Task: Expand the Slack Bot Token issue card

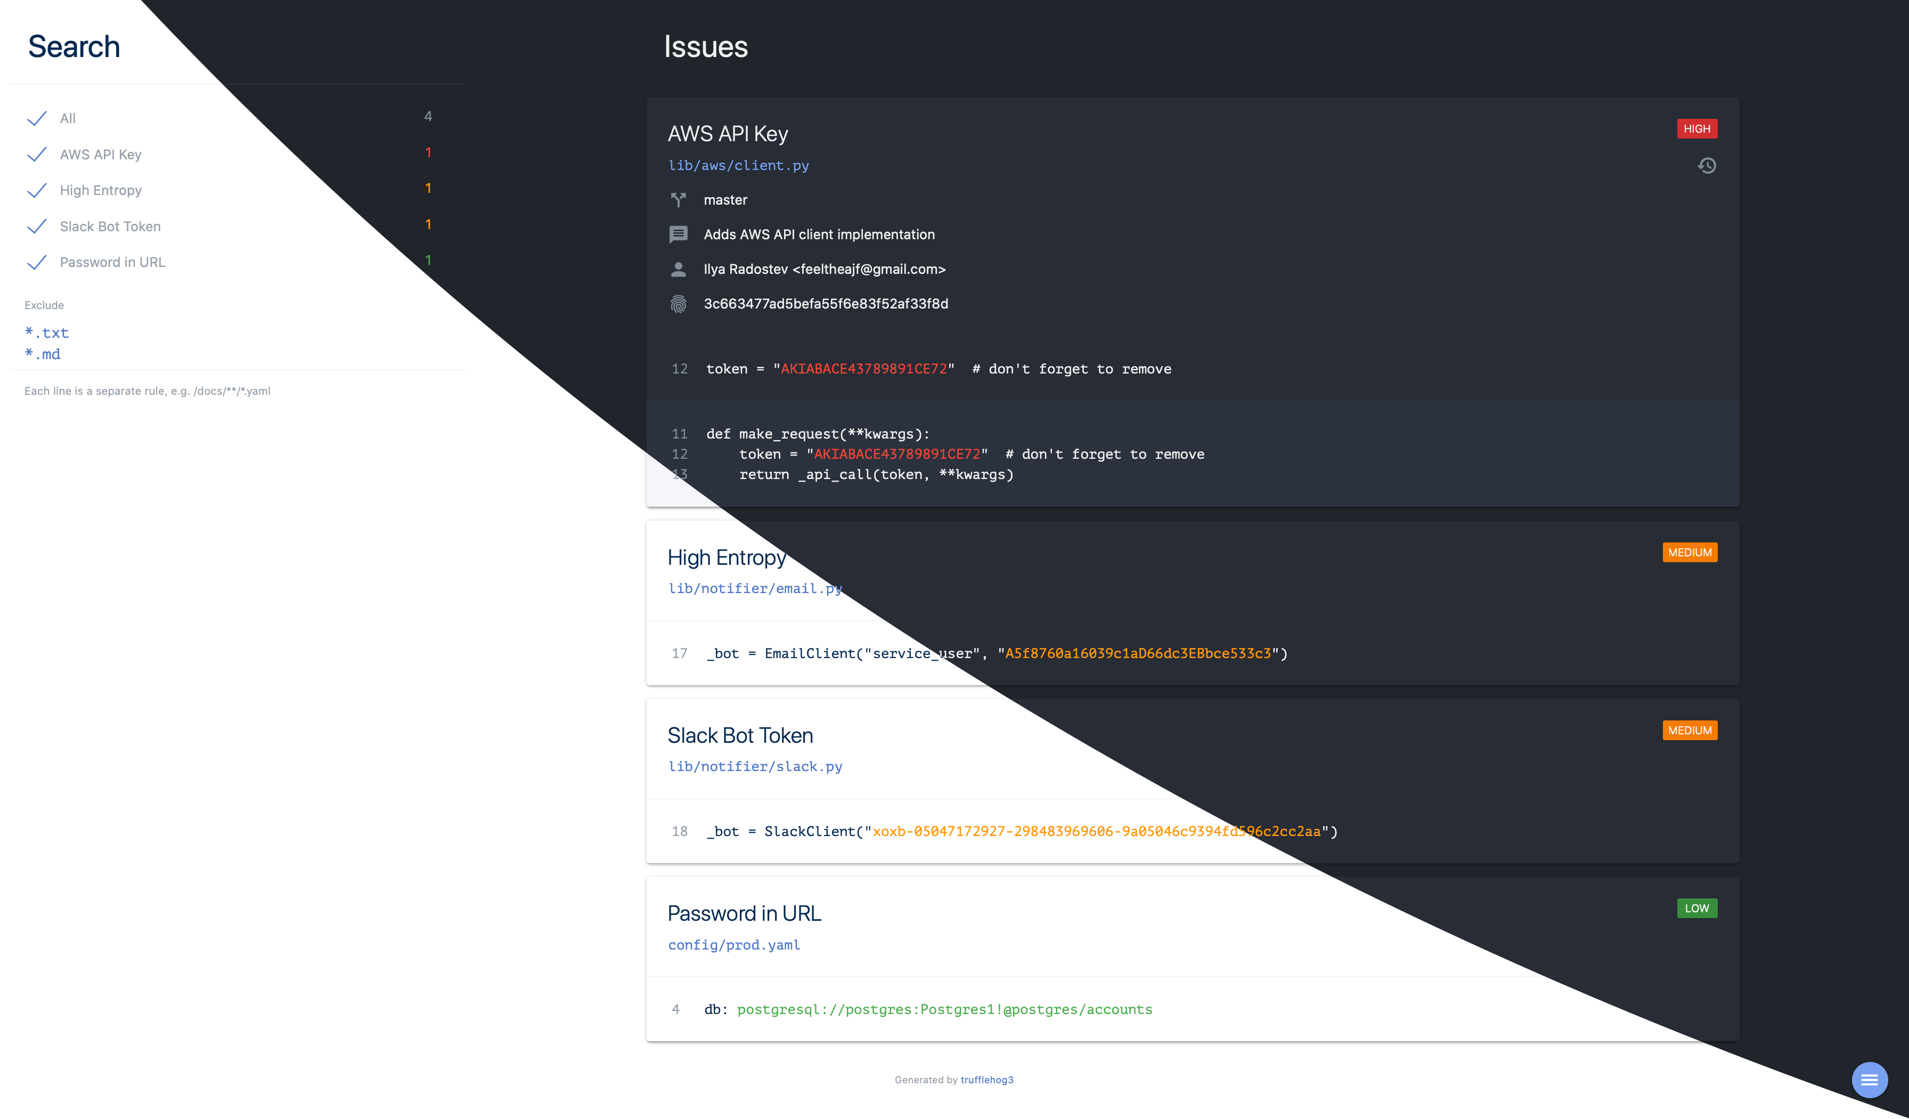Action: tap(740, 735)
